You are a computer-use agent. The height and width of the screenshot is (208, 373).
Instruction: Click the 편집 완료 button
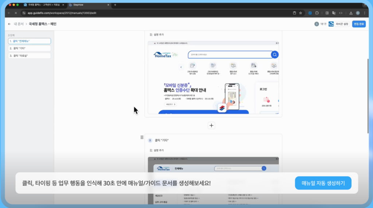coord(359,24)
